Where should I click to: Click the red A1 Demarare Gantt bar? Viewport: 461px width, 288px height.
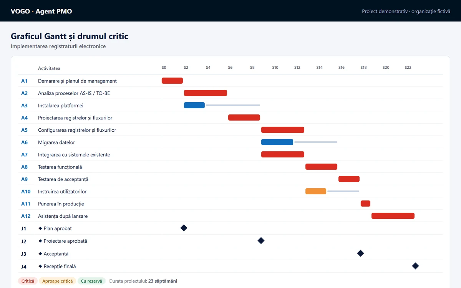(x=172, y=81)
